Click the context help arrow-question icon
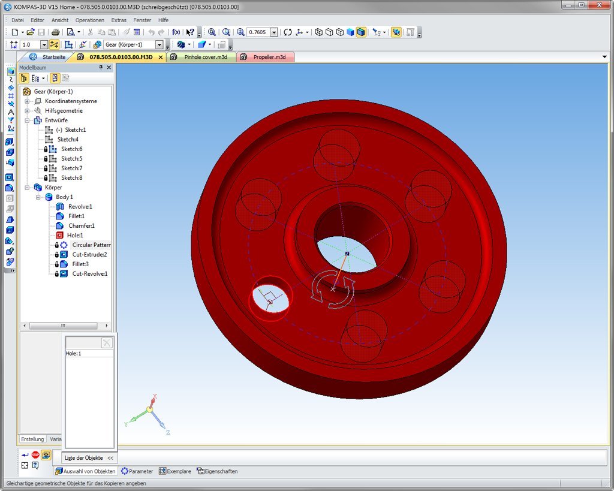Screen dimensions: 614x491 190,32
